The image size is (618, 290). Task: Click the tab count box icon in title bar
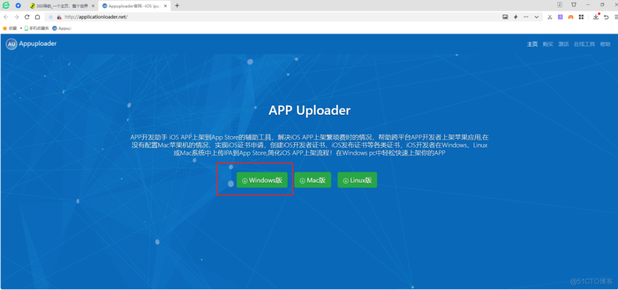pos(560,5)
